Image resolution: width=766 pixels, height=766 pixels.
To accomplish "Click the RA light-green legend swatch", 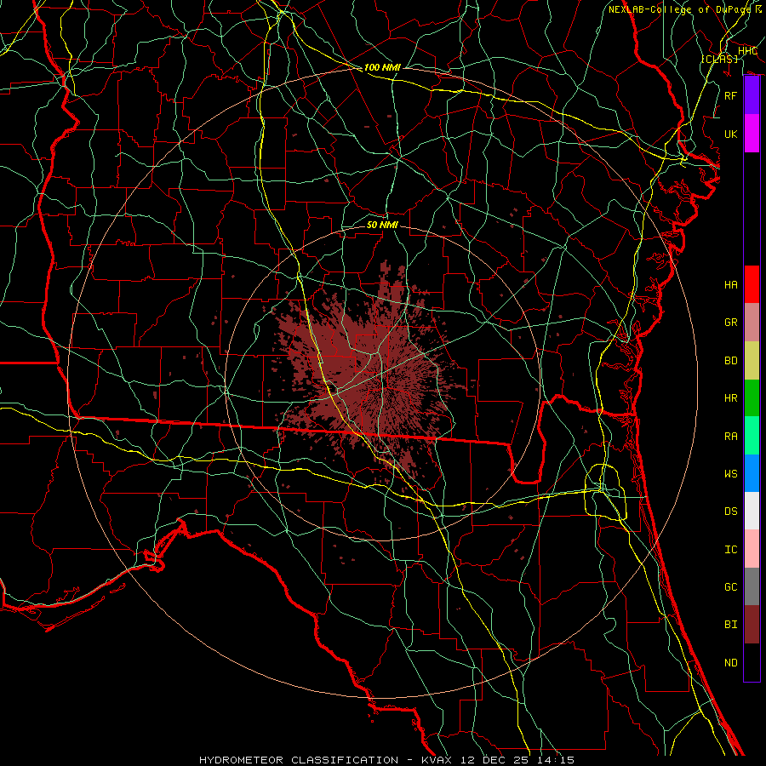I will tap(752, 435).
